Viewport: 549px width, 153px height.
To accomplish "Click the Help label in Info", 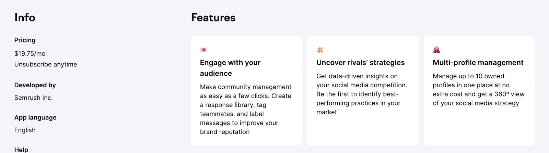I will pos(21,150).
